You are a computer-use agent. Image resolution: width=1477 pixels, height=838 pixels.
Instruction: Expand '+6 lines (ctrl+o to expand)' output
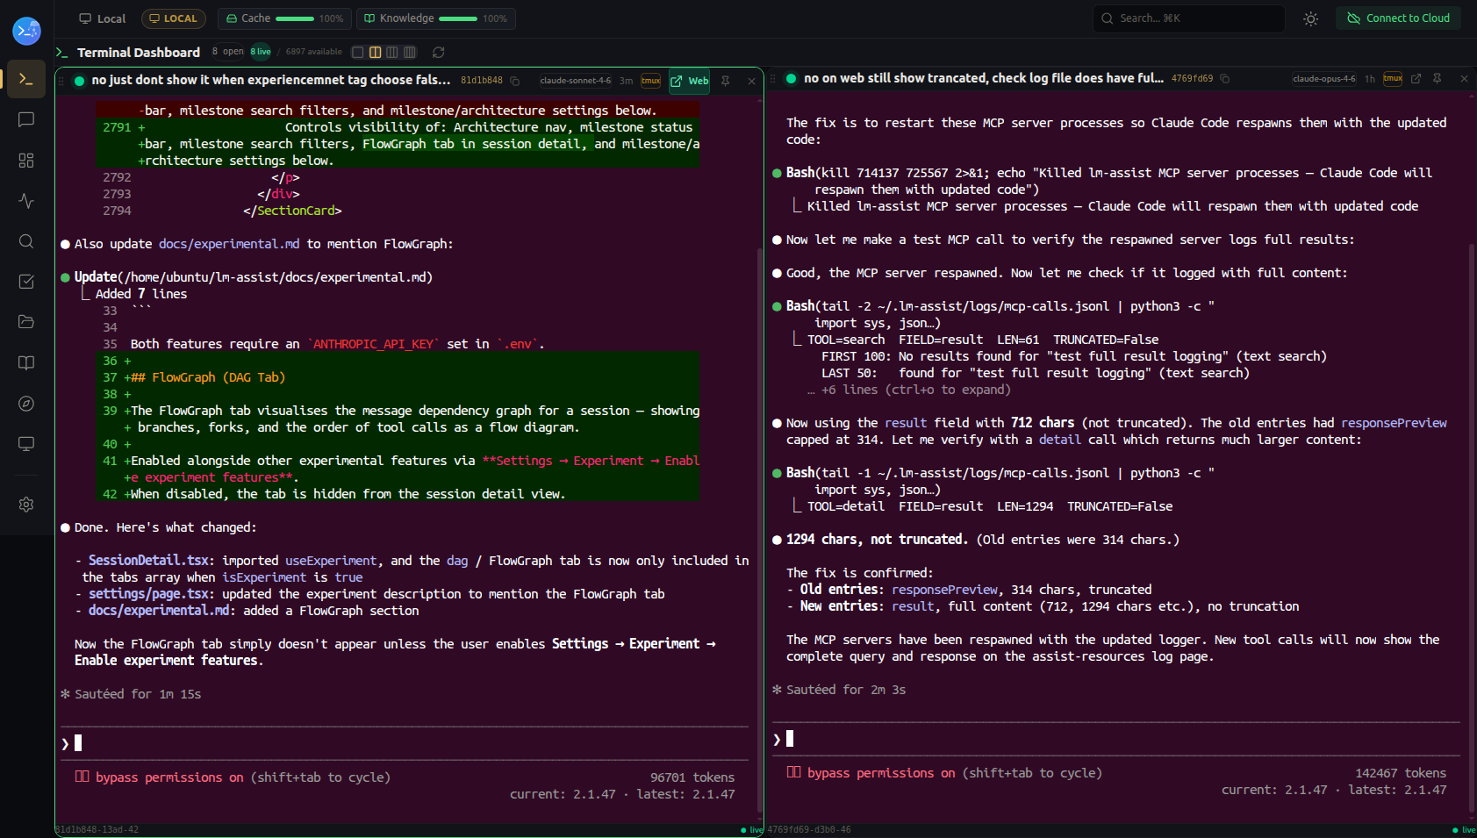(909, 390)
